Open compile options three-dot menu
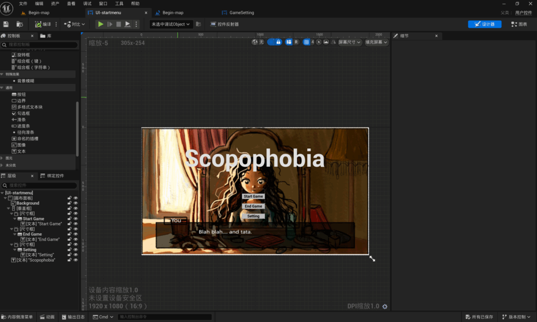Screen dimensions: 537x322 [x=56, y=24]
